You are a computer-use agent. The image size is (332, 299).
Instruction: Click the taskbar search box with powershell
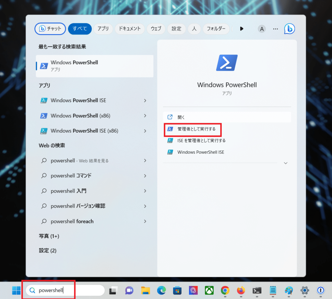tap(65, 290)
